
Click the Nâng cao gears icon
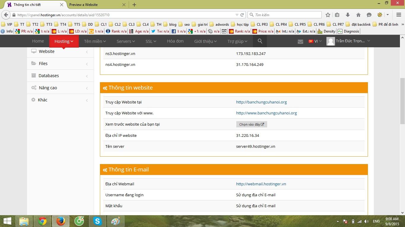pos(34,87)
